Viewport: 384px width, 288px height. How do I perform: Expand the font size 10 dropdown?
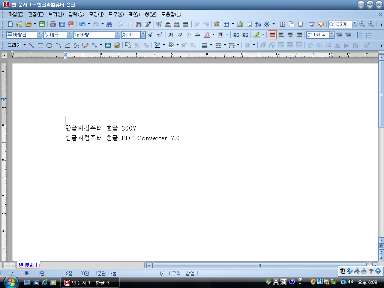[x=143, y=35]
